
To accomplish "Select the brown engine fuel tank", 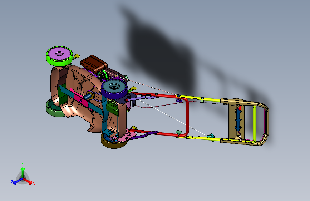I will 94,63.
